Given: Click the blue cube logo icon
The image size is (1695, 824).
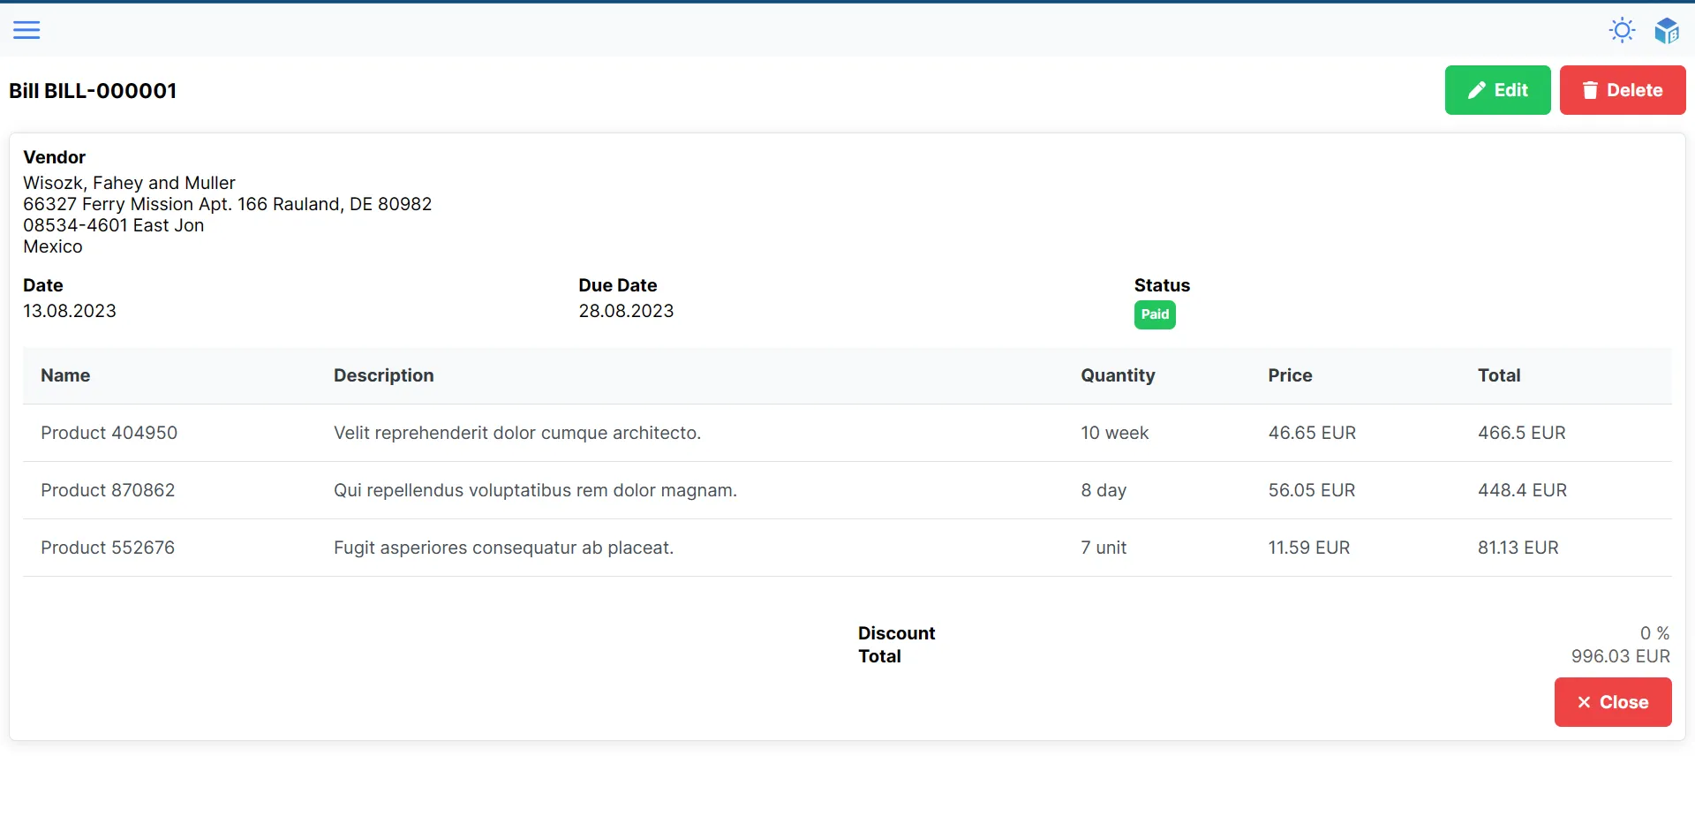Looking at the screenshot, I should [1666, 30].
